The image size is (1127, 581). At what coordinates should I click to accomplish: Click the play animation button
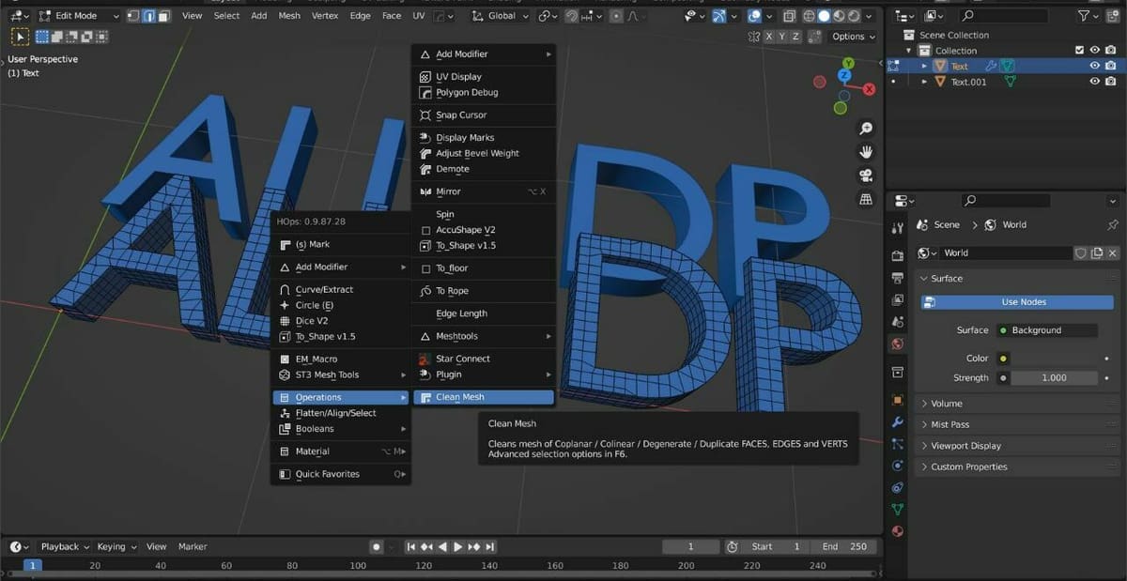click(x=458, y=546)
